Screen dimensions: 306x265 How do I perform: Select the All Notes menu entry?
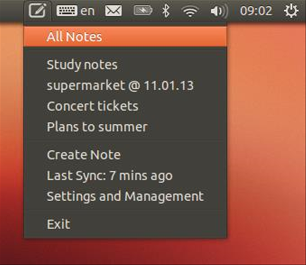click(x=125, y=36)
